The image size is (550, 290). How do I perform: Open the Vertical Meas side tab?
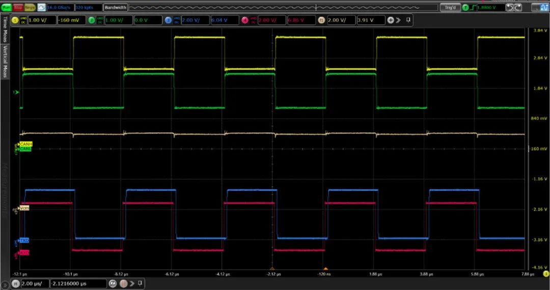click(5, 61)
